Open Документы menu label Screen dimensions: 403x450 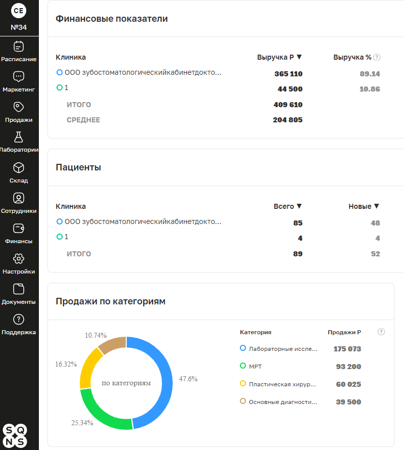click(x=19, y=302)
